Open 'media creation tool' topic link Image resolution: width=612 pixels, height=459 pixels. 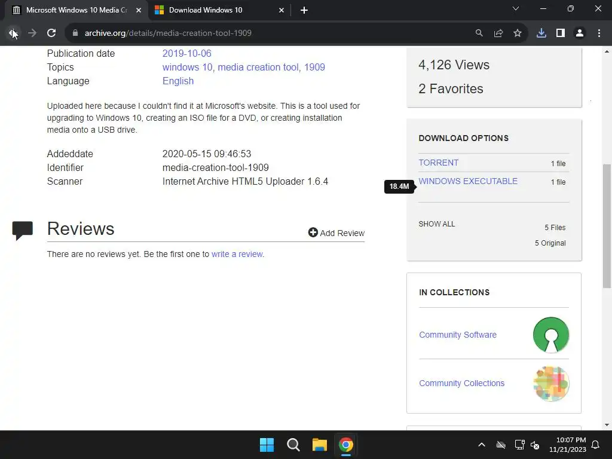(x=258, y=67)
